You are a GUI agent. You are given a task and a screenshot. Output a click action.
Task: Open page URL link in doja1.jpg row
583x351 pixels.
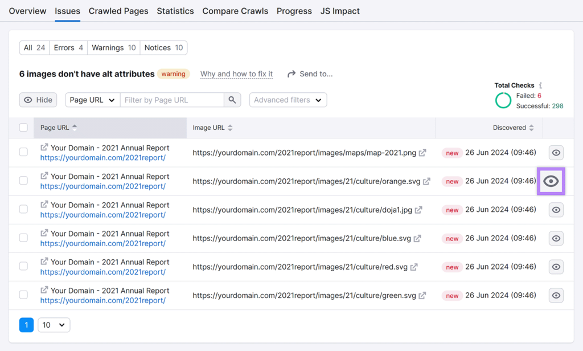103,215
